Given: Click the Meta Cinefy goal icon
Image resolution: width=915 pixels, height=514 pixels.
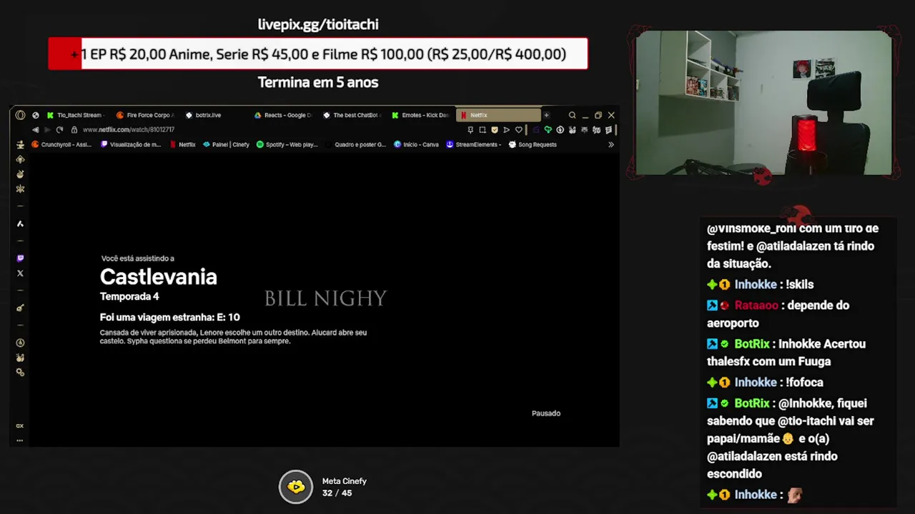Looking at the screenshot, I should 296,487.
